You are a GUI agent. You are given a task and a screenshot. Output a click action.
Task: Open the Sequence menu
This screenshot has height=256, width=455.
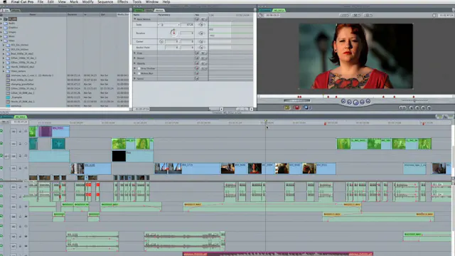click(x=105, y=1)
